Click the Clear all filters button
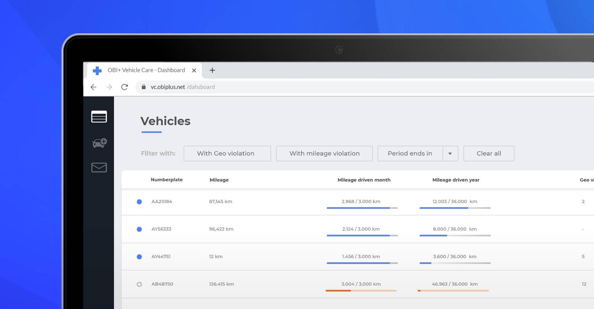This screenshot has height=309, width=594. click(489, 153)
